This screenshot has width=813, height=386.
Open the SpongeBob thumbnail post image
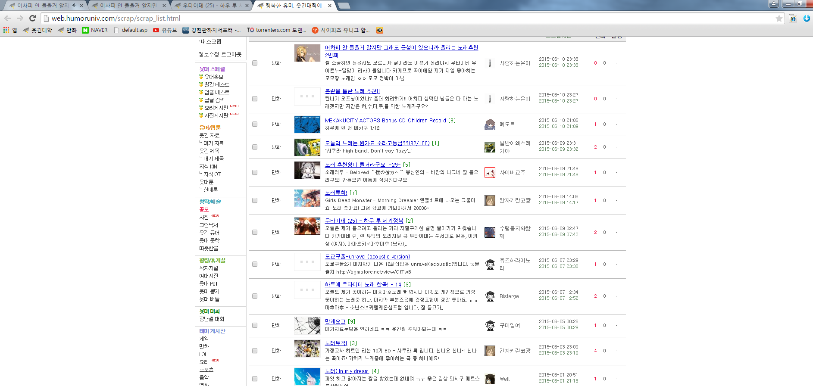point(307,147)
